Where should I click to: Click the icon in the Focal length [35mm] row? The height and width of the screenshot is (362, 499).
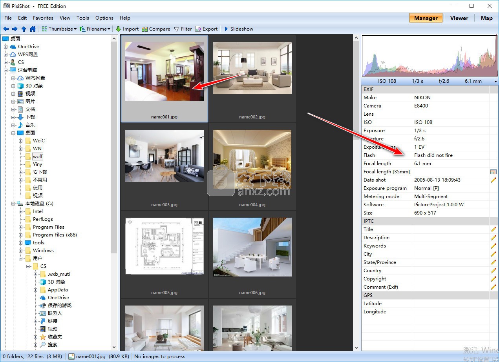pyautogui.click(x=494, y=172)
